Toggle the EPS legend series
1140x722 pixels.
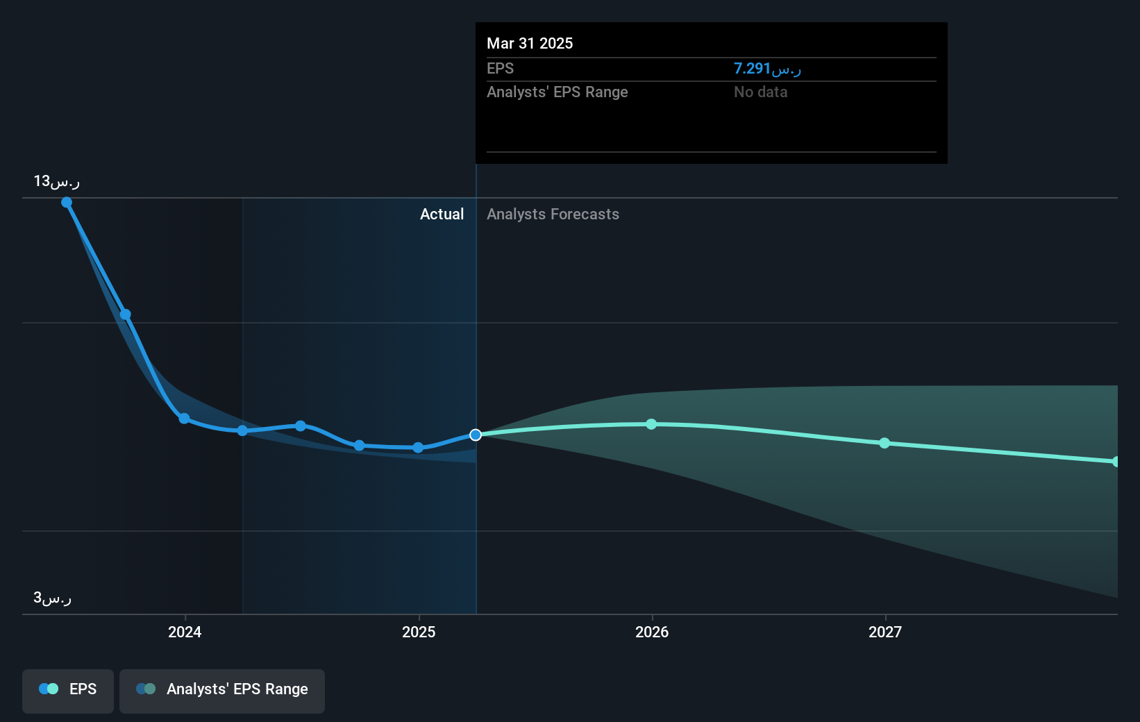[x=68, y=690]
